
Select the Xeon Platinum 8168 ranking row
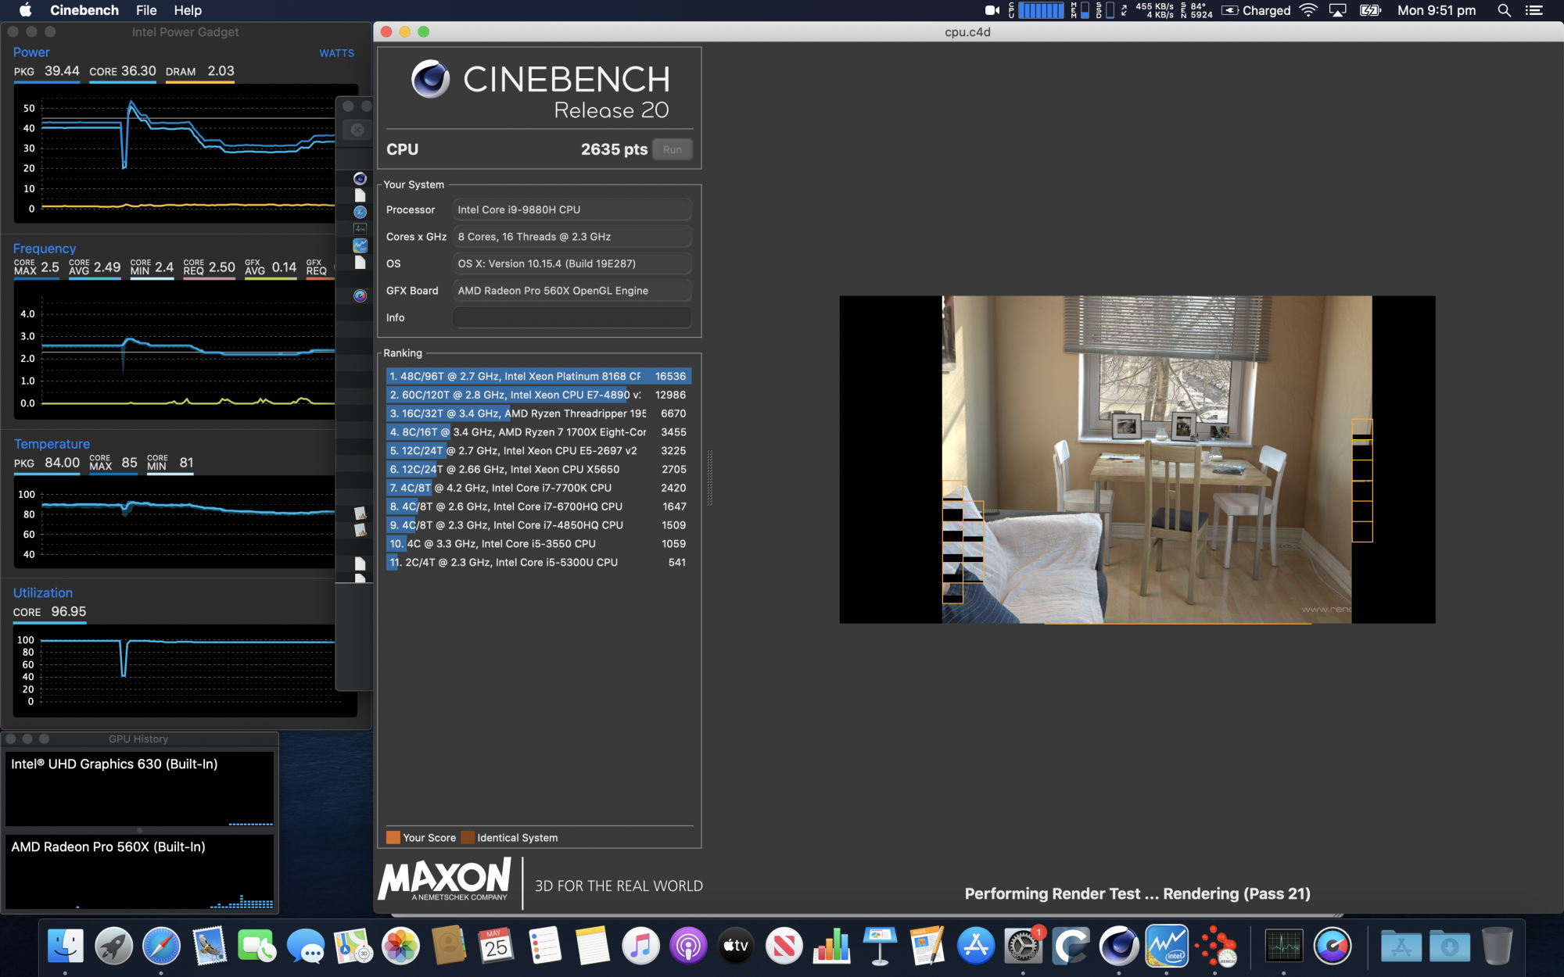(x=538, y=376)
